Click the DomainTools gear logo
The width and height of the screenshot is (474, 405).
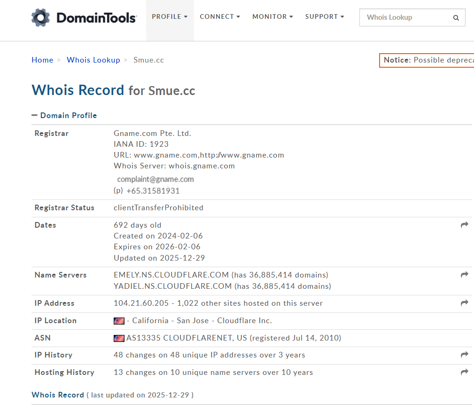coord(40,17)
